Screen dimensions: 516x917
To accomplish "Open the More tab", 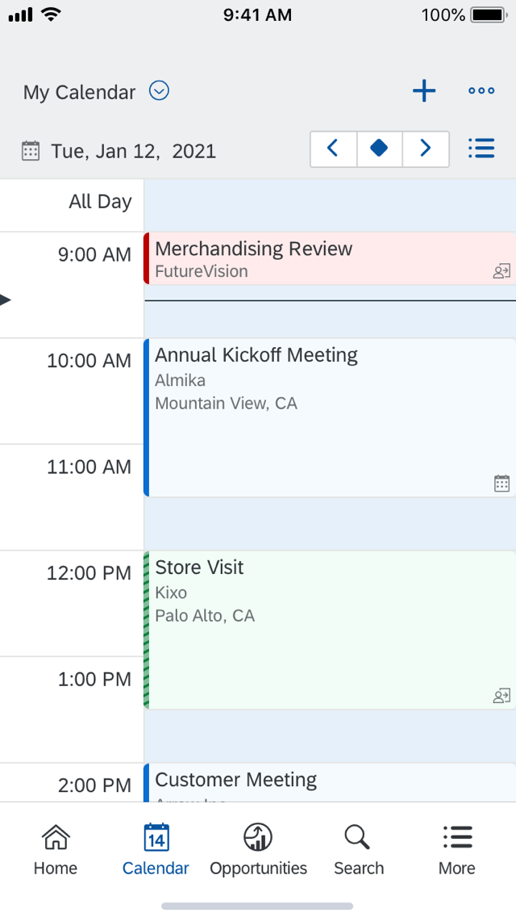I will [457, 850].
